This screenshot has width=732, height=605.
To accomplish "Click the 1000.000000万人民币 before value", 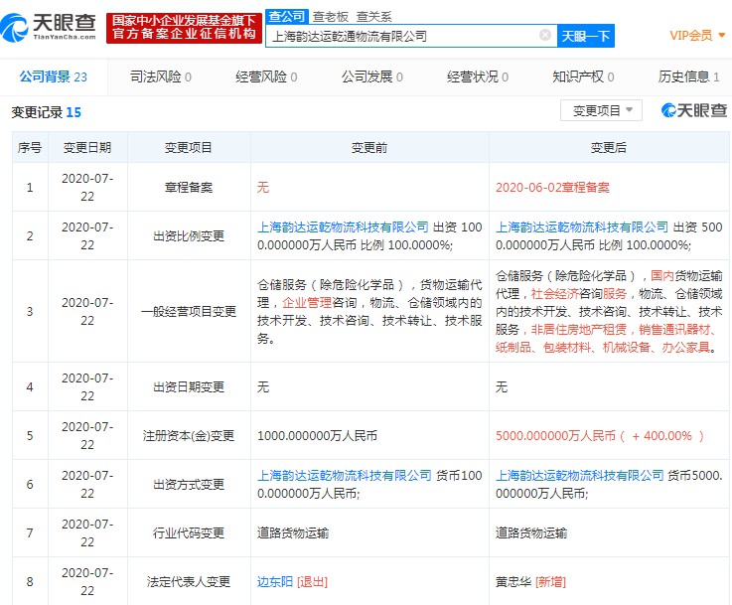I will [317, 435].
